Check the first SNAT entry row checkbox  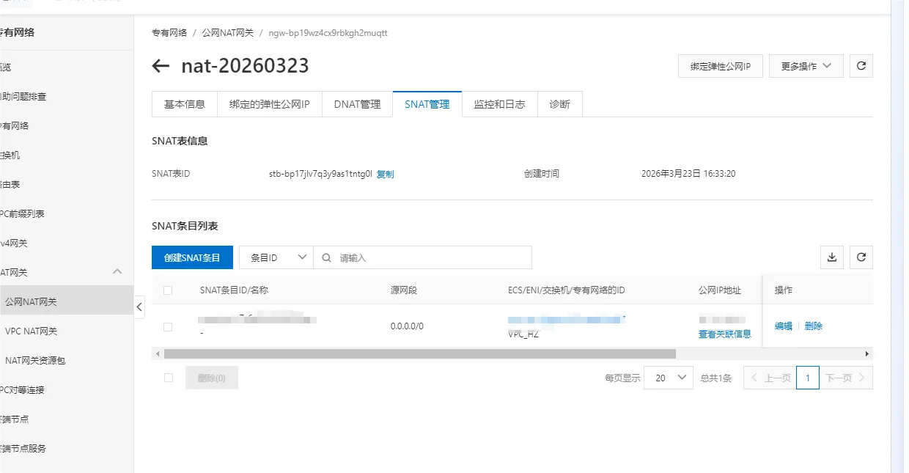coord(167,326)
